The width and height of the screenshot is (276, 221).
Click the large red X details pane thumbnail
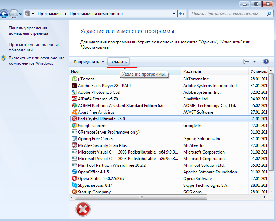tap(83, 209)
